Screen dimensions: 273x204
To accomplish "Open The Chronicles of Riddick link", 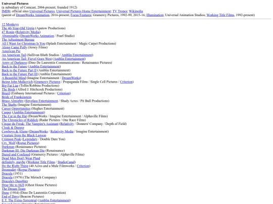I will (x=20, y=120).
